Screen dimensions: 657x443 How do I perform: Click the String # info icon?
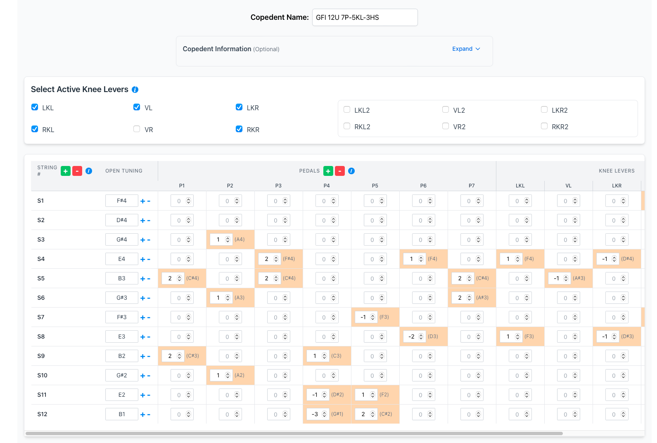click(x=89, y=171)
